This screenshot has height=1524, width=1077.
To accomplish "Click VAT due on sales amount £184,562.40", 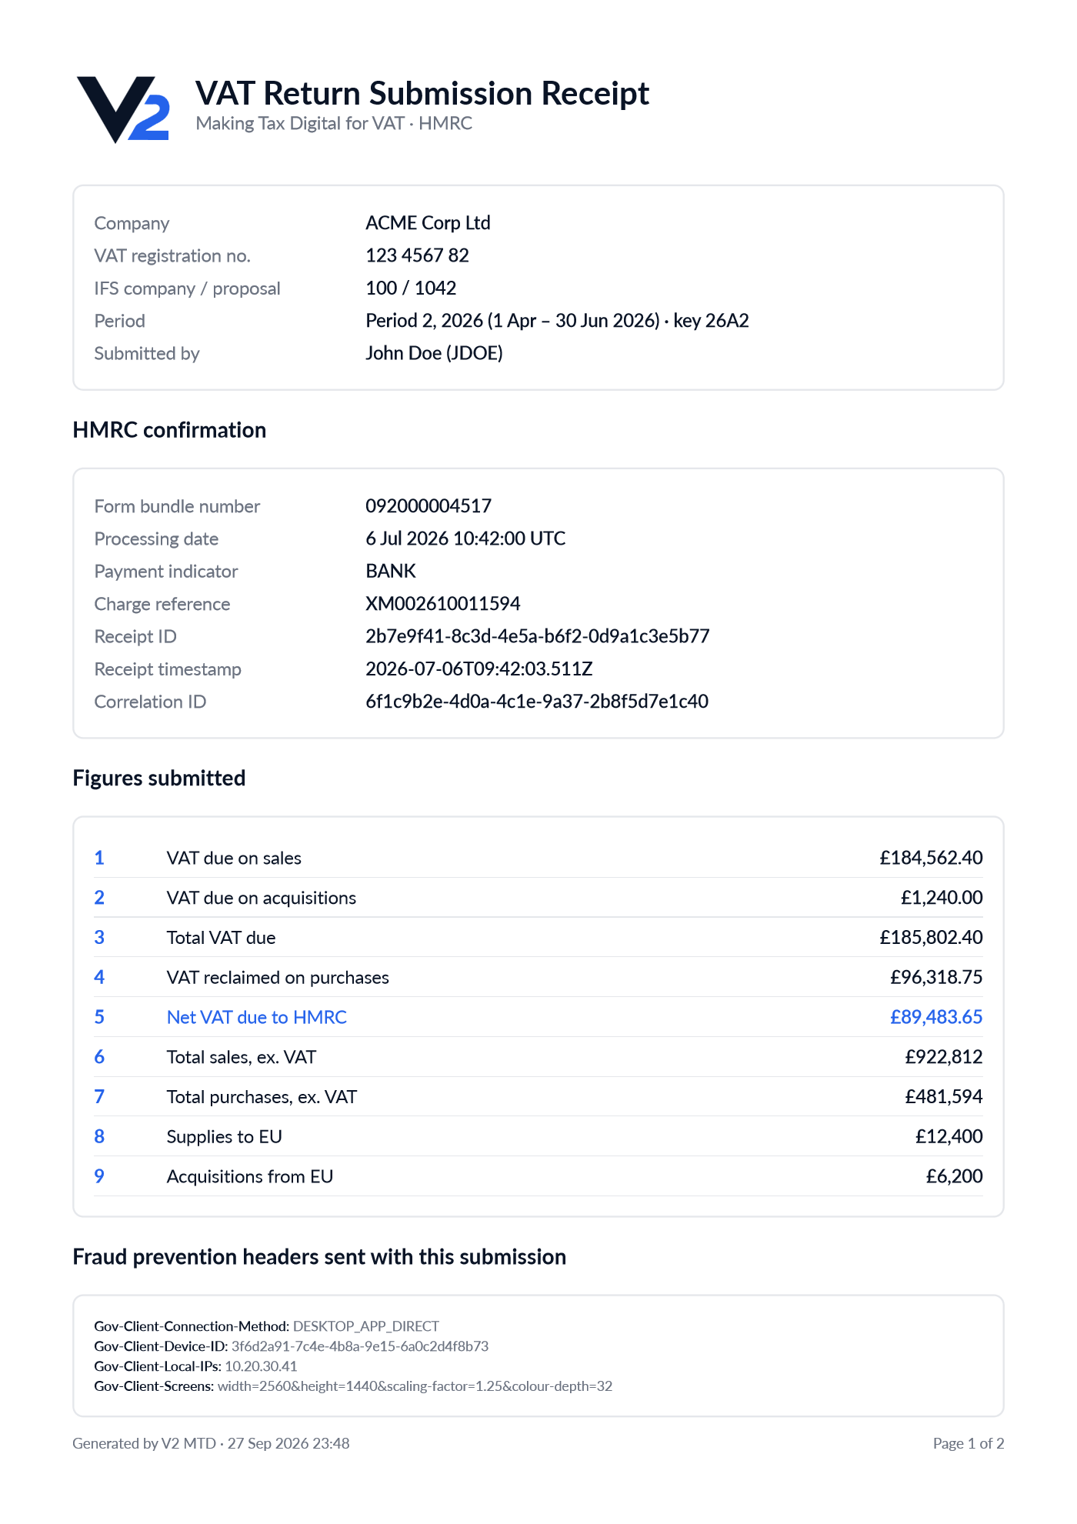I will (931, 858).
